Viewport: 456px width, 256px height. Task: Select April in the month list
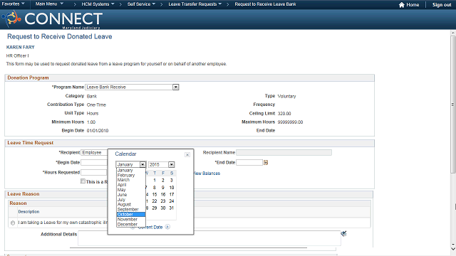click(x=131, y=185)
